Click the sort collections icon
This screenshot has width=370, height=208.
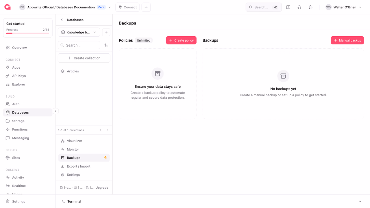tap(106, 45)
